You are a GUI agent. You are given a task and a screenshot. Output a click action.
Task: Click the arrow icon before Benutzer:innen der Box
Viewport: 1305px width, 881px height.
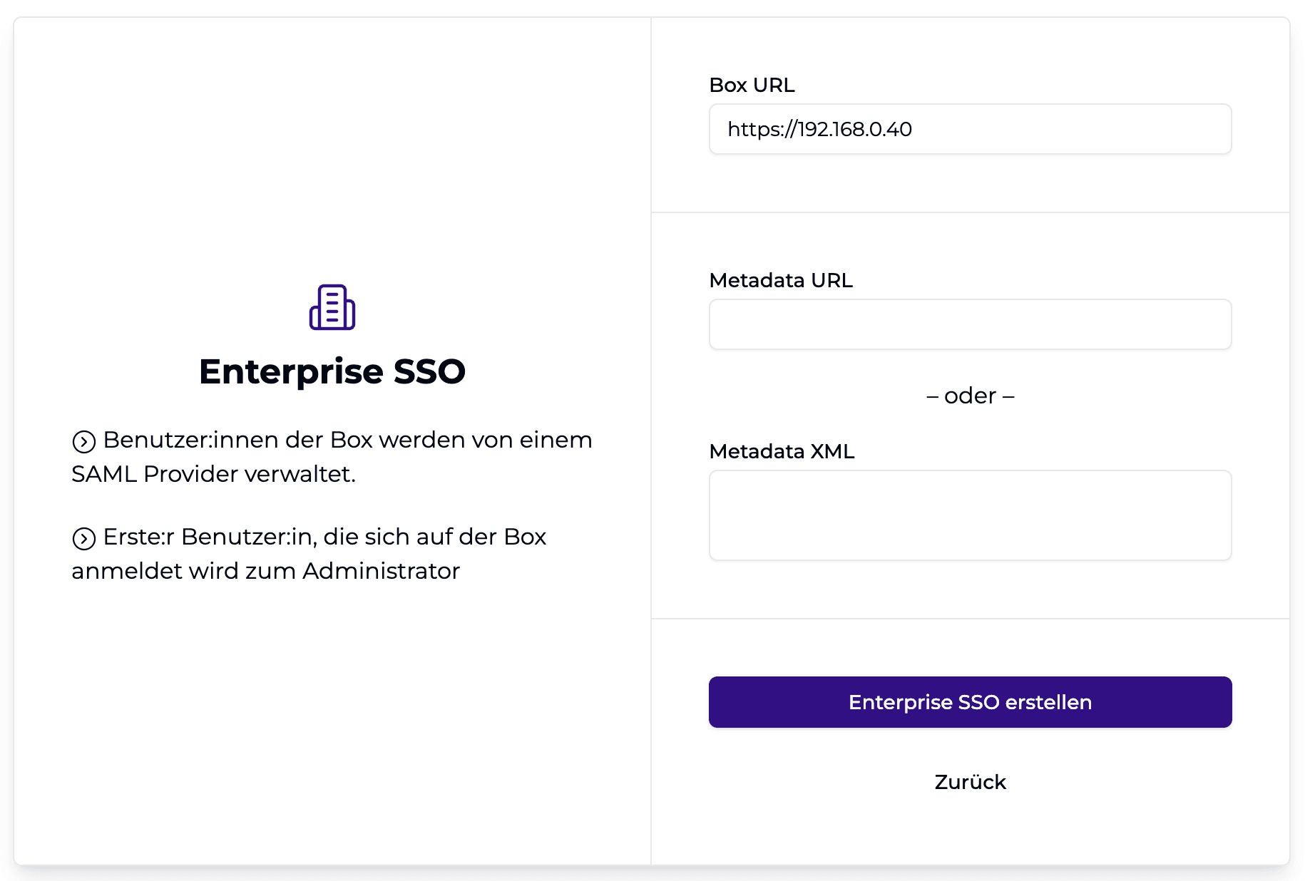(x=84, y=442)
